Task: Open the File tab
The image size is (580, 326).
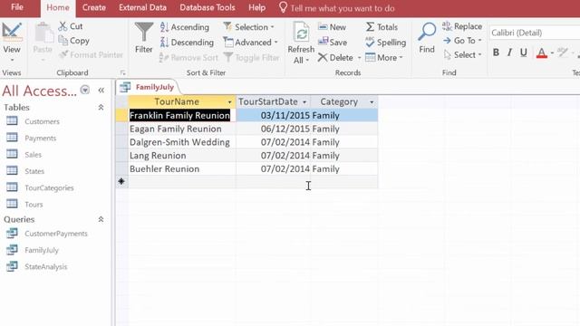Action: 17,7
